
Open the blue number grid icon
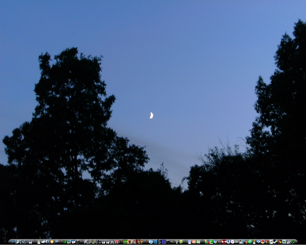coord(164,242)
